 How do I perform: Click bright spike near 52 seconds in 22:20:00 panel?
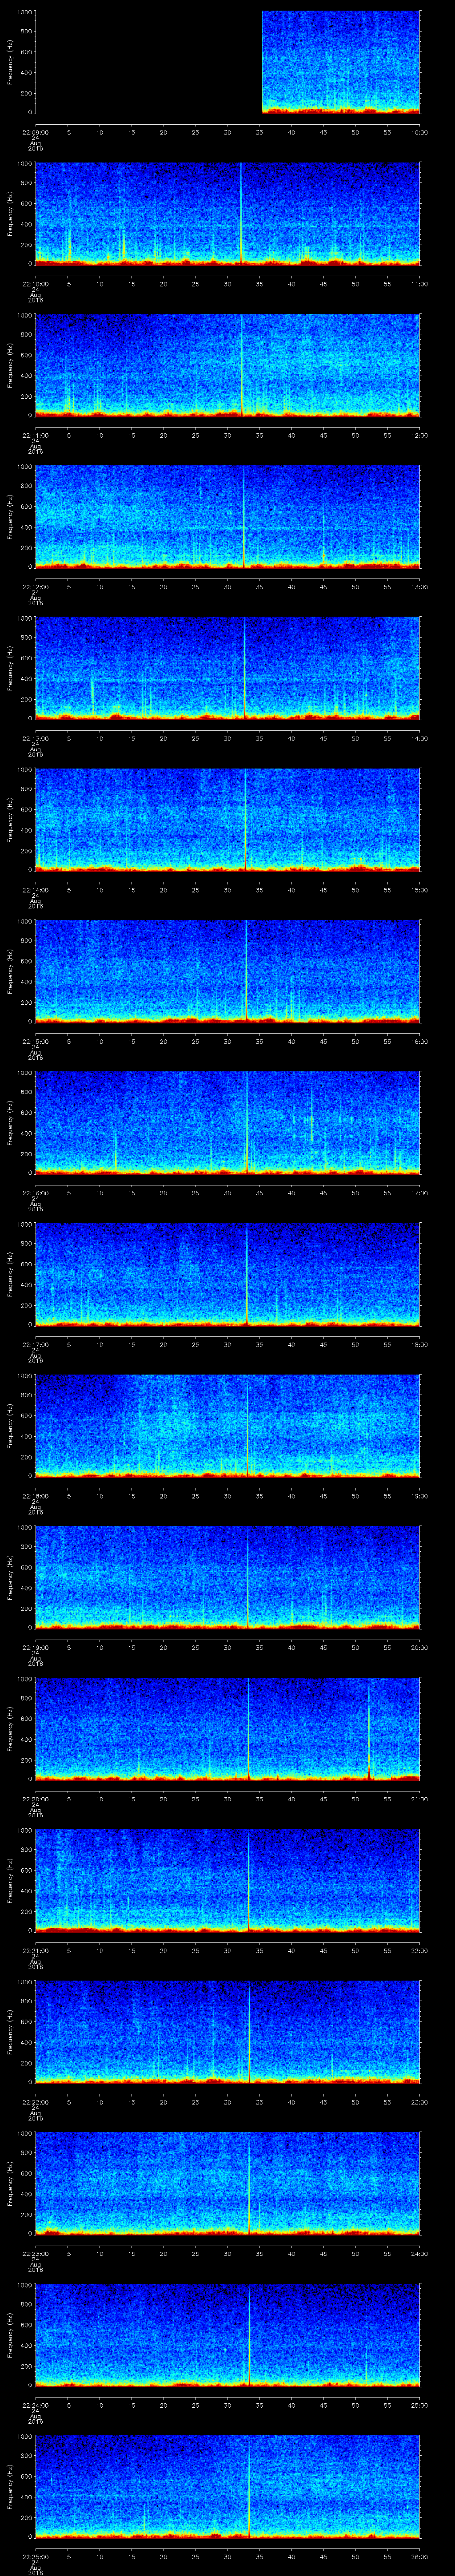(369, 1730)
